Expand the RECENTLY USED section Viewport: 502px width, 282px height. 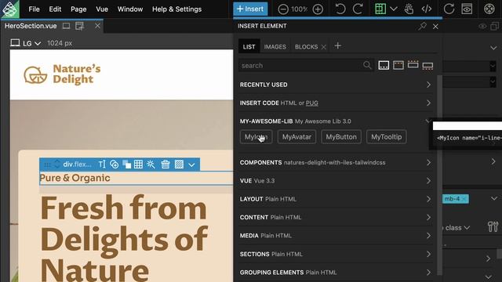[336, 85]
